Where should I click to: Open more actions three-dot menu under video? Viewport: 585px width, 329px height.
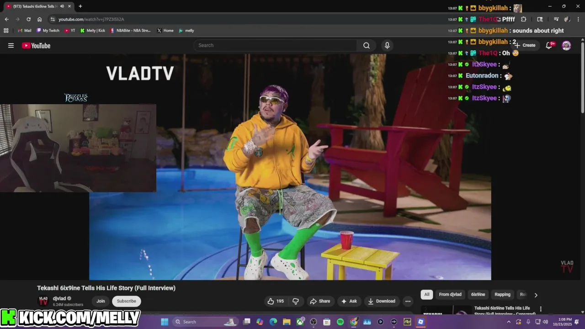pyautogui.click(x=408, y=301)
